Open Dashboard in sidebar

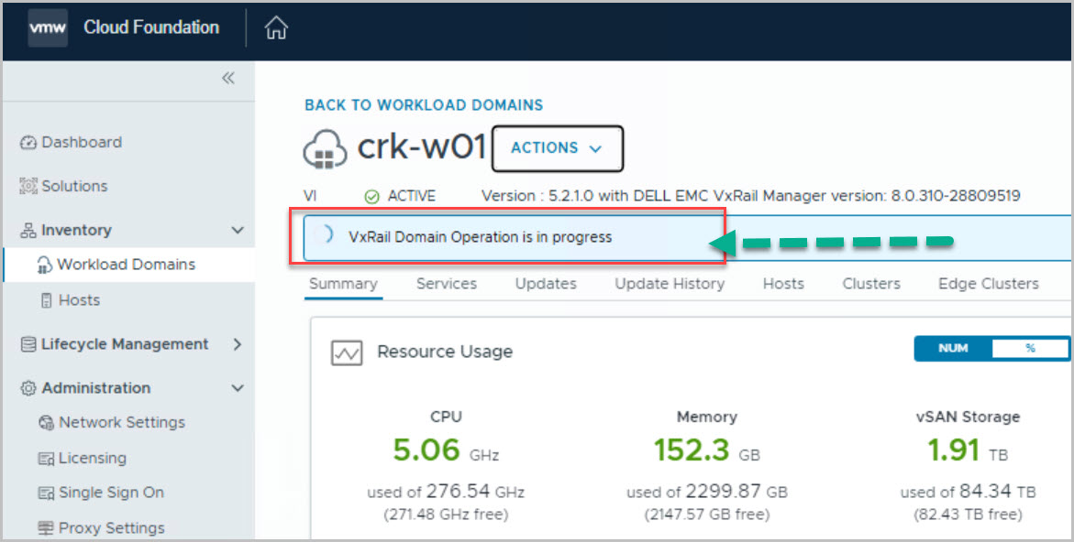click(x=82, y=142)
